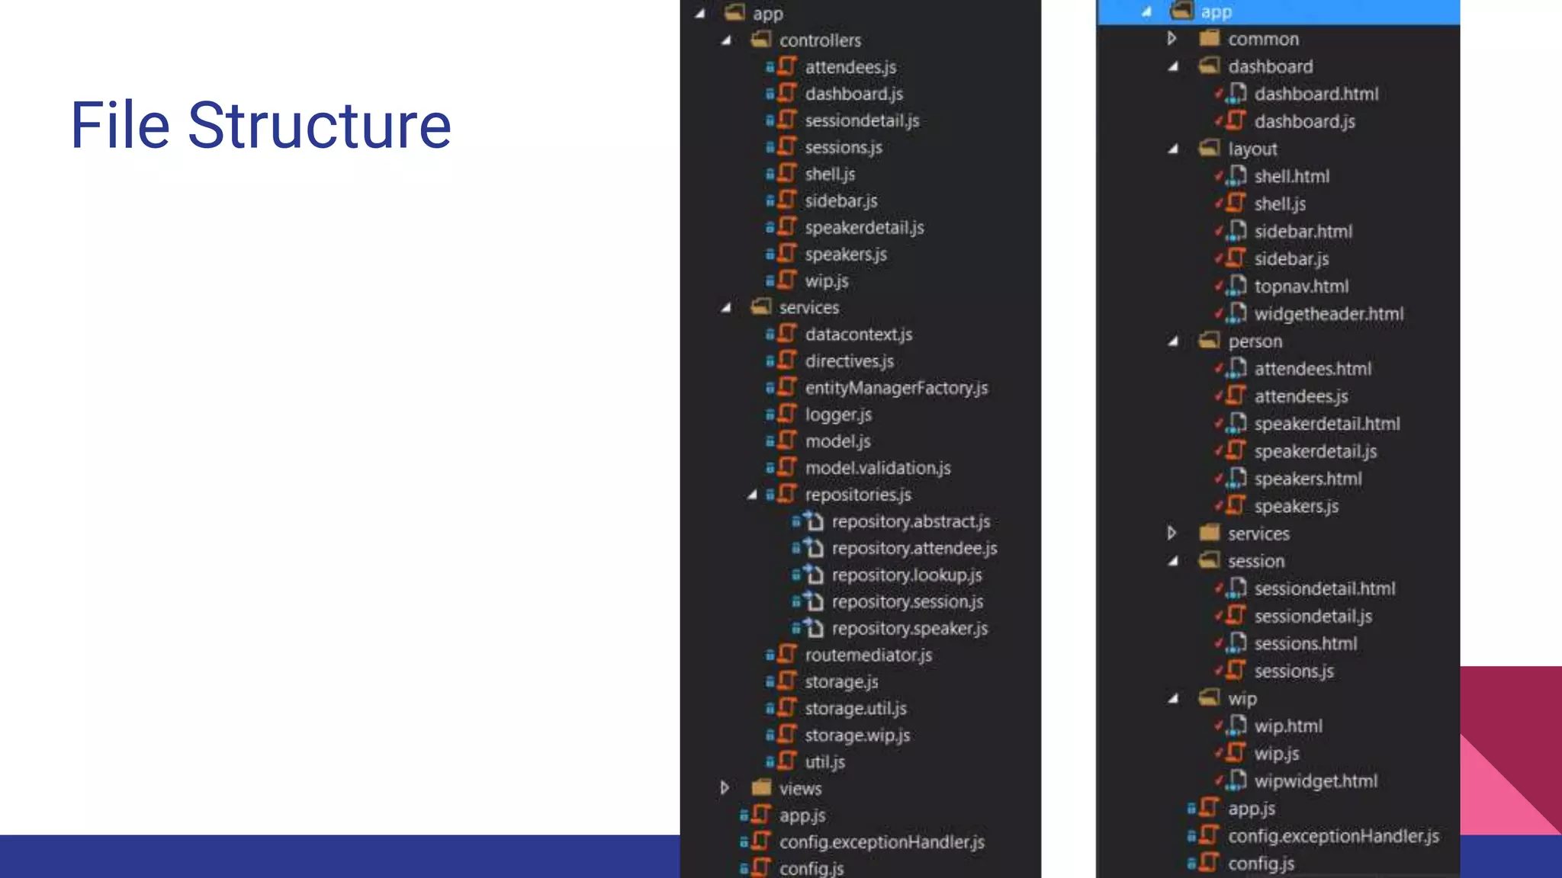Expand the common folder in right tree
Screen dimensions: 1562x878
tap(1171, 38)
